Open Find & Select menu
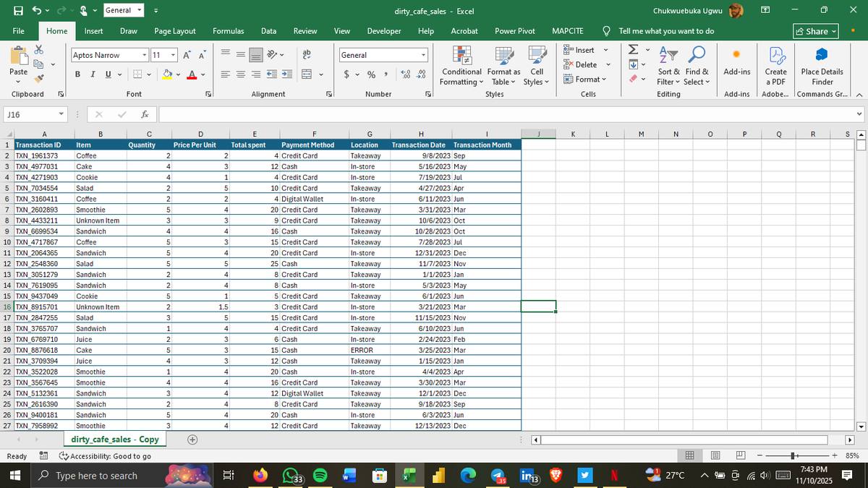This screenshot has width=868, height=488. (697, 67)
